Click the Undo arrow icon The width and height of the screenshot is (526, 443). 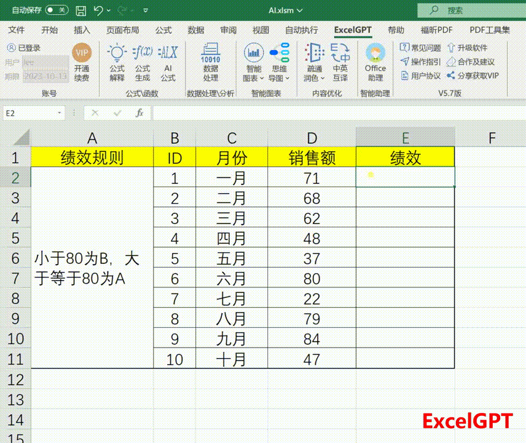coord(98,10)
